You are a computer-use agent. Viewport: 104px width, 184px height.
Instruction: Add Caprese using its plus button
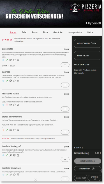pyautogui.click(x=65, y=85)
